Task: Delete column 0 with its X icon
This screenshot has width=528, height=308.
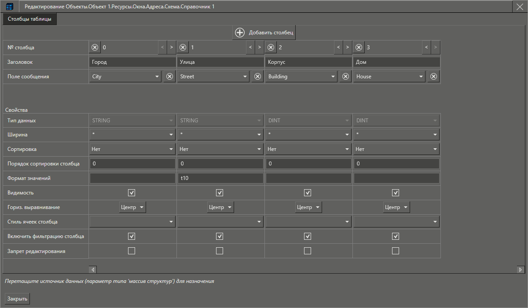Action: (x=95, y=47)
